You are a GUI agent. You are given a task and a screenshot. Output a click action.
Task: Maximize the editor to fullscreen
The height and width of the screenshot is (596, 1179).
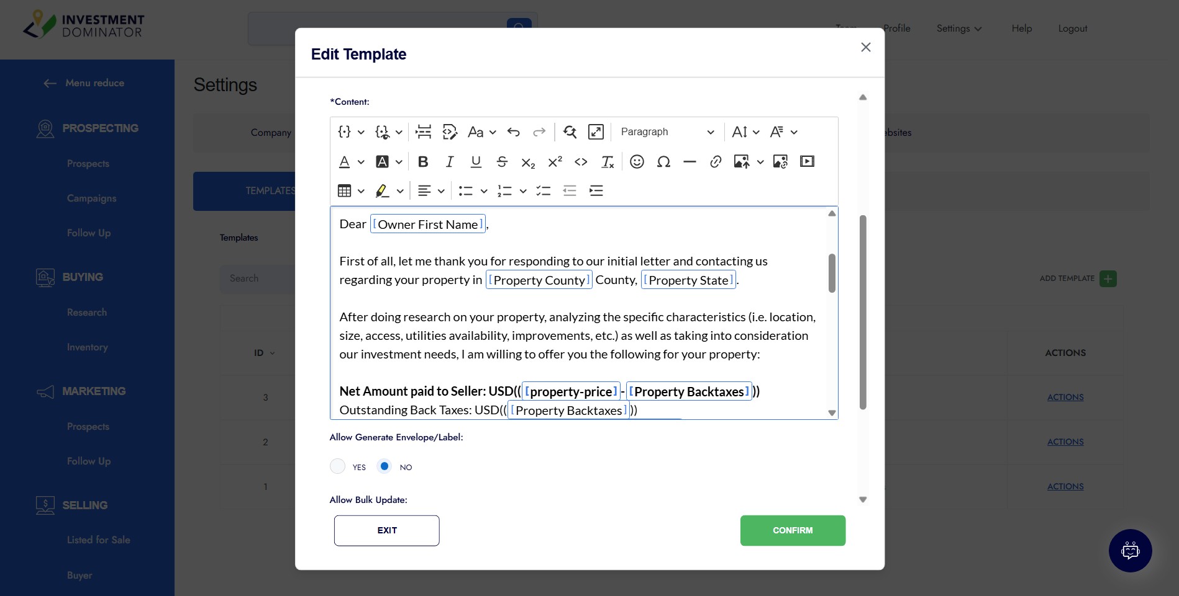click(x=596, y=132)
